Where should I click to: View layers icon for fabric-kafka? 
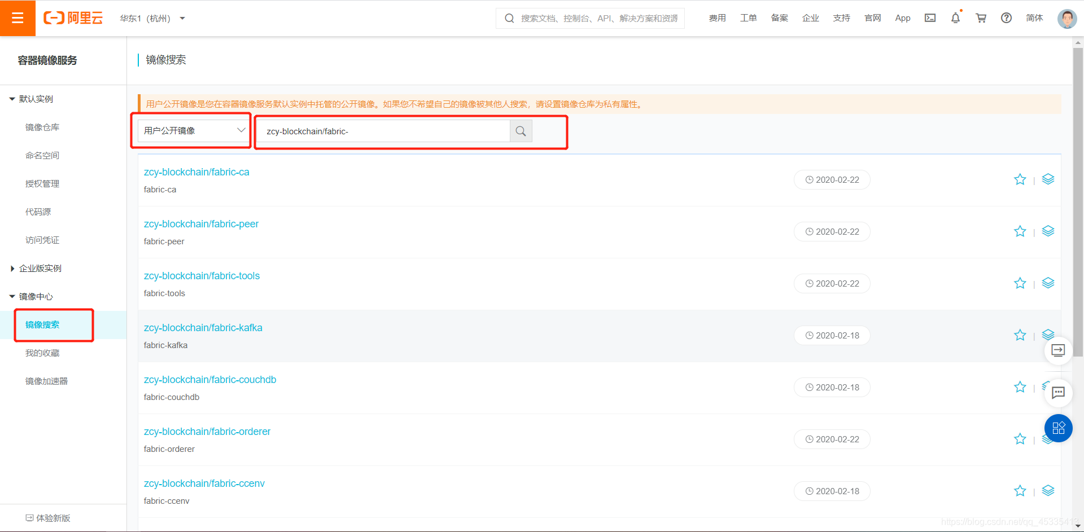click(1048, 334)
